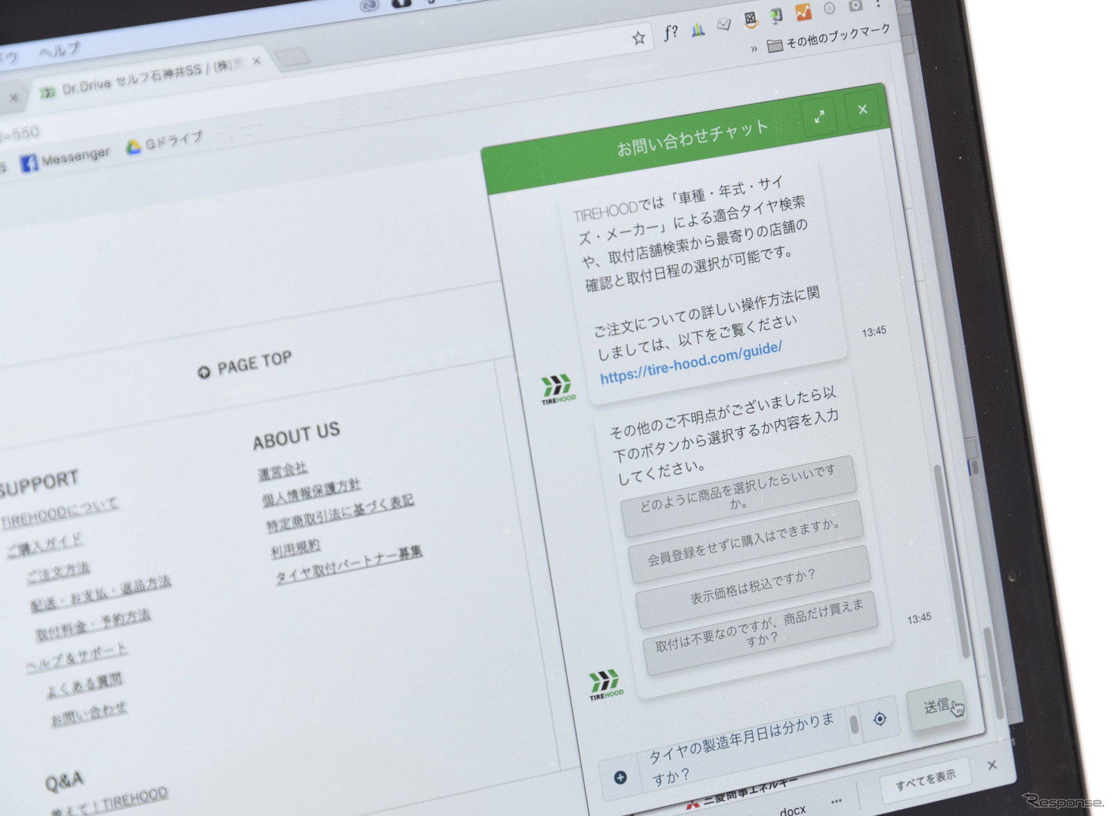Click the chat conversation scrollbar
Viewport: 1112px width, 816px height.
(x=951, y=561)
